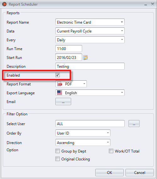Minimize the Report Scheduler window
Image resolution: width=157 pixels, height=179 pixels.
146,5
